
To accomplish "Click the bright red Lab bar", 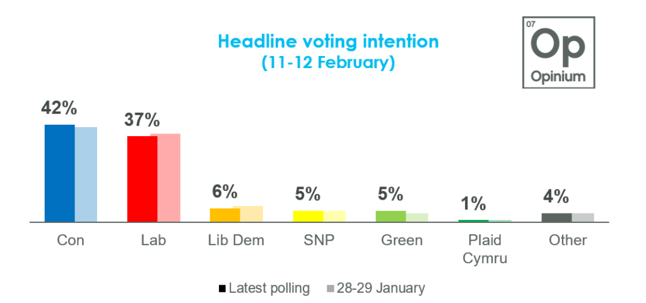I will (143, 179).
